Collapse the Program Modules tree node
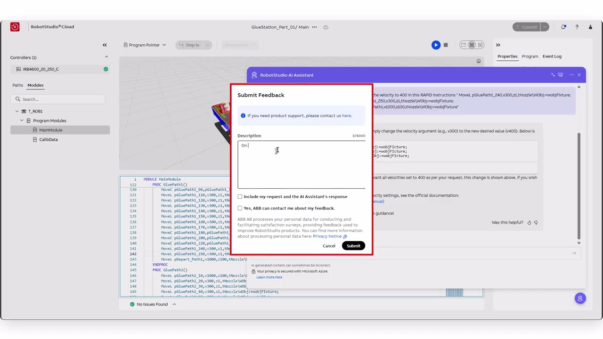 (22, 121)
